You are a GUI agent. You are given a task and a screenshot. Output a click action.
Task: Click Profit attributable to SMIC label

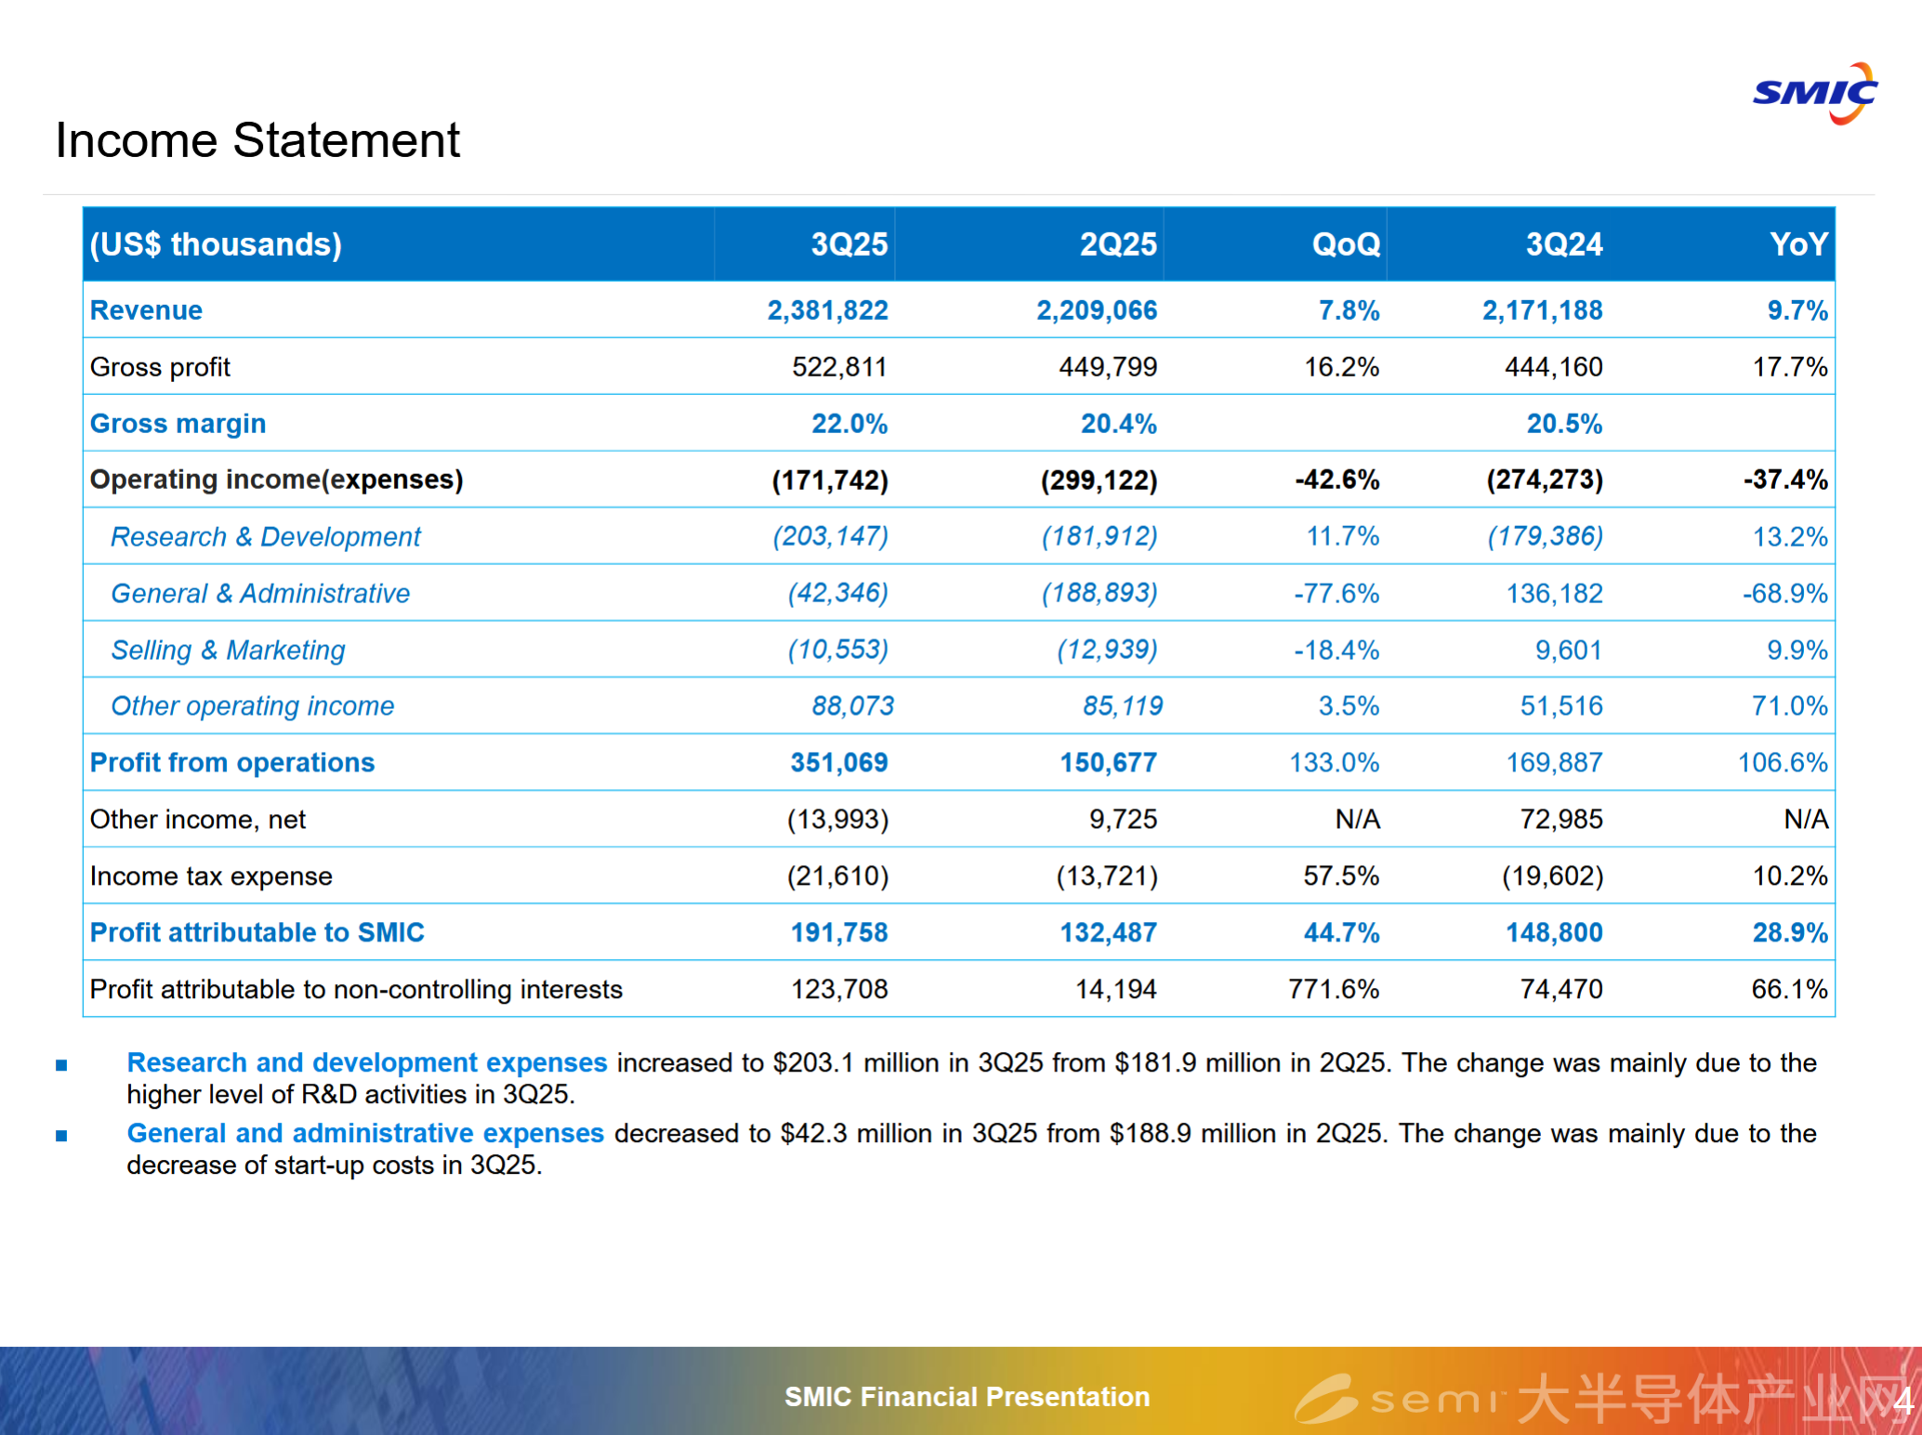pos(257,932)
